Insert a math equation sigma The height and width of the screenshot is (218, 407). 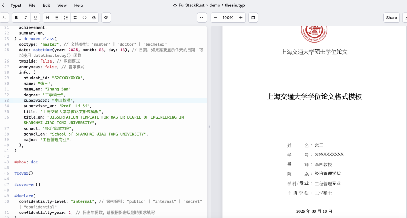(75, 18)
